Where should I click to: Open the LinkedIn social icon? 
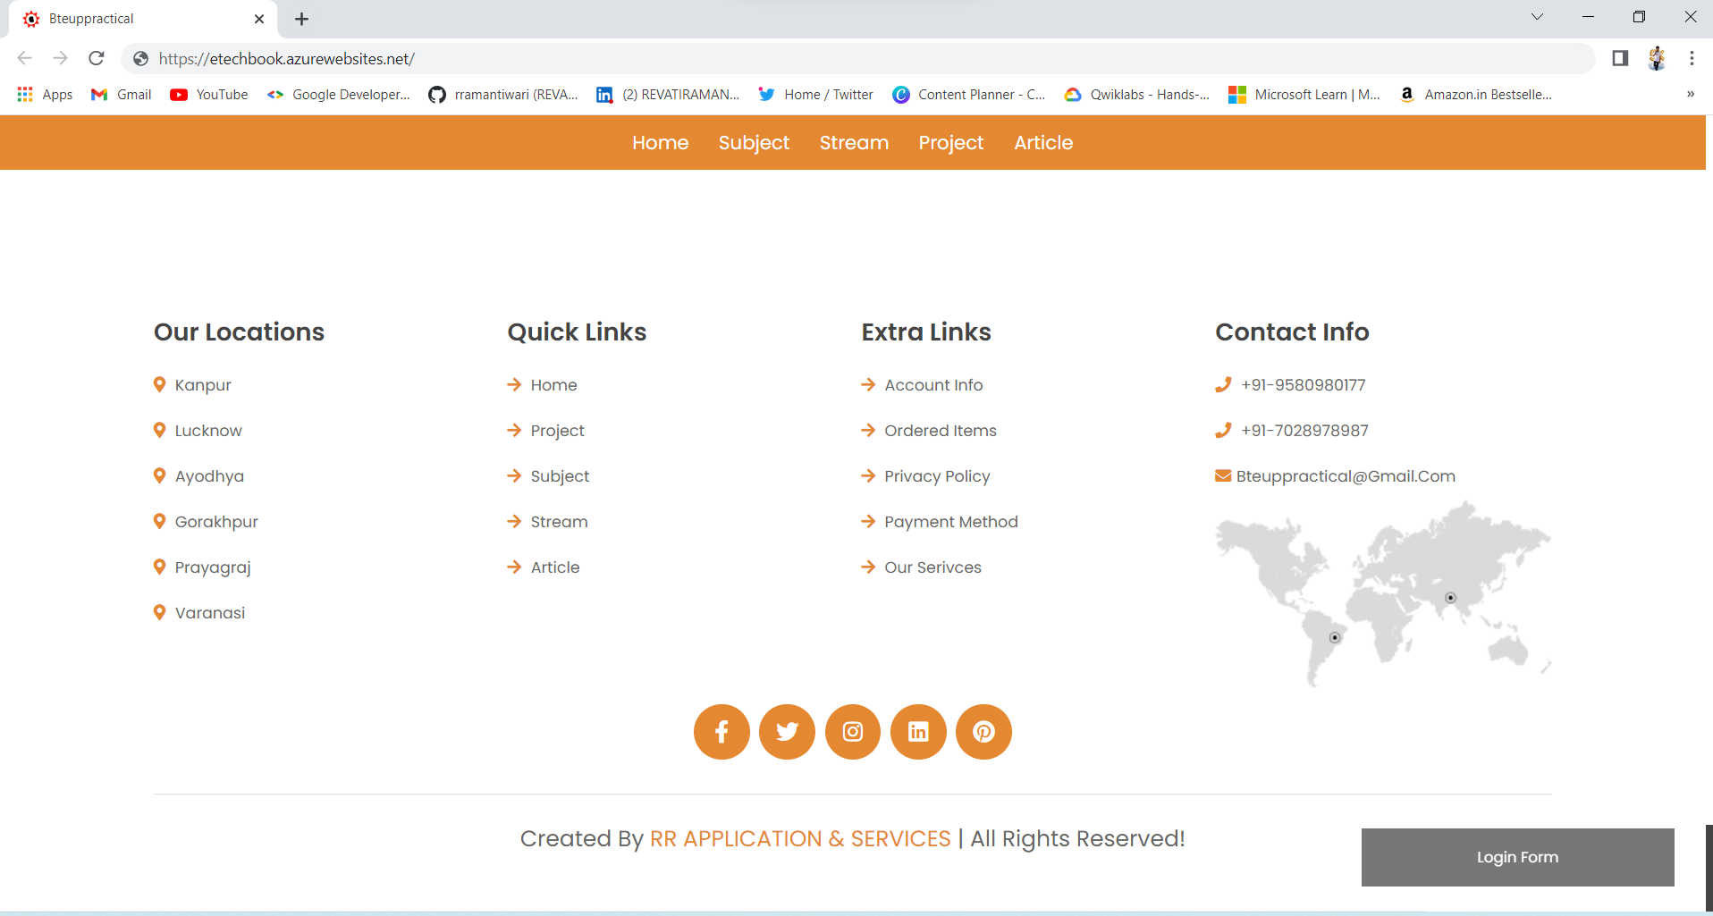point(918,731)
